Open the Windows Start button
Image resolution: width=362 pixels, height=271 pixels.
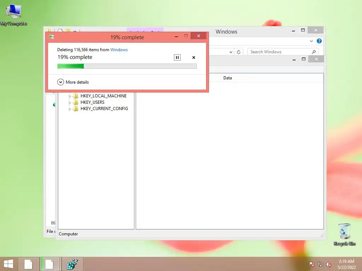coord(8,264)
